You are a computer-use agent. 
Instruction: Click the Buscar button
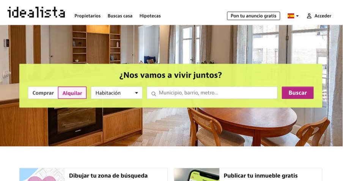click(297, 93)
